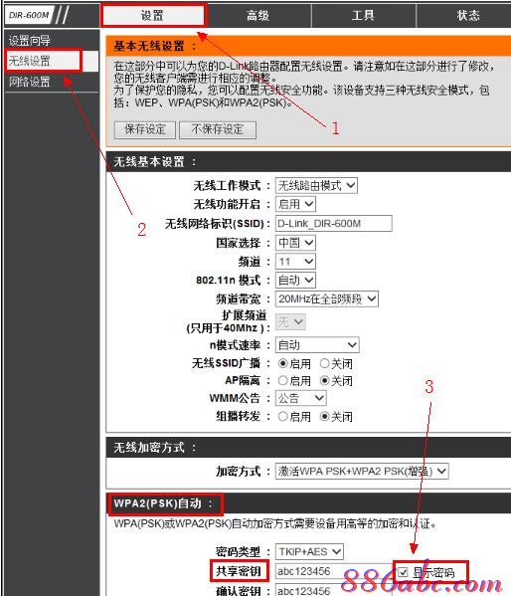Open the 国家选择 dropdown
511x596 pixels.
(295, 243)
